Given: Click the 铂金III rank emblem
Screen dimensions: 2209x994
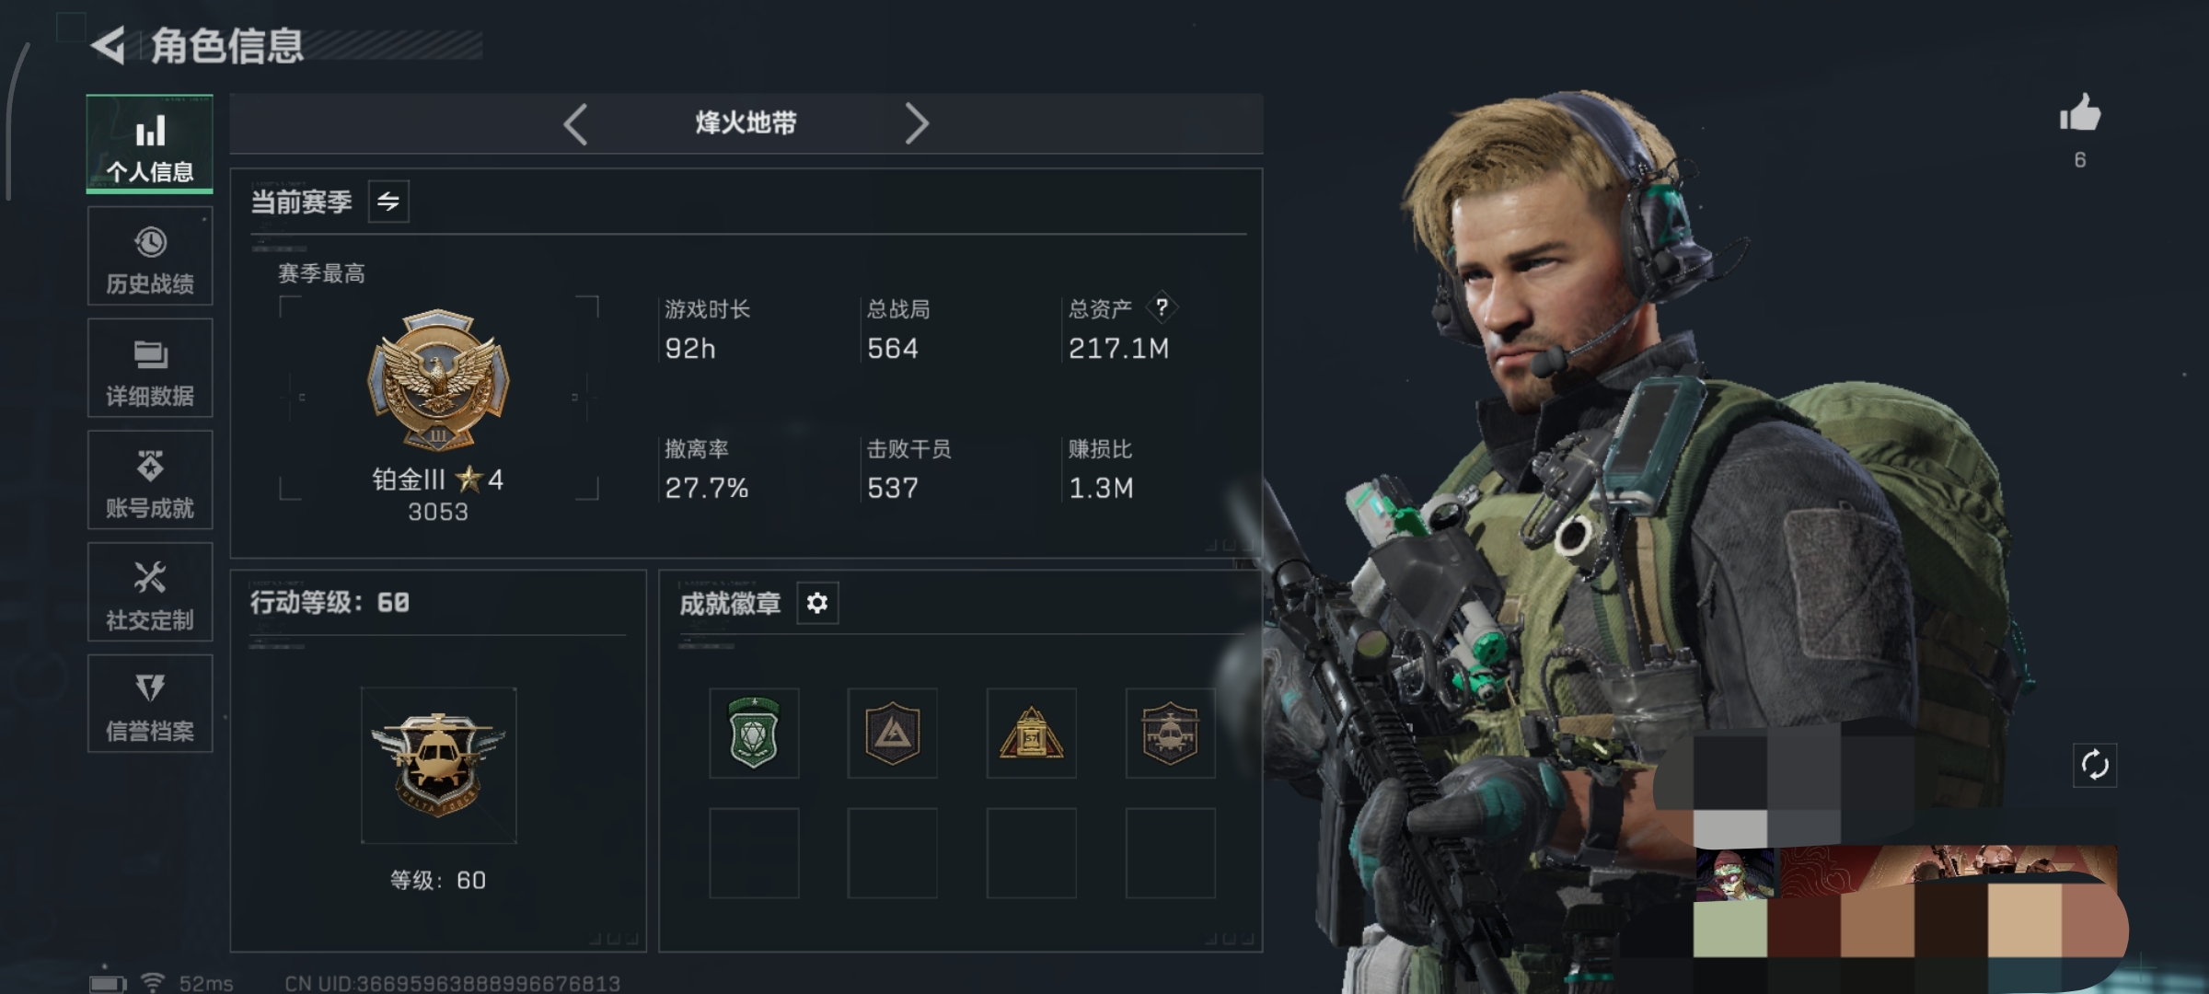Looking at the screenshot, I should pyautogui.click(x=438, y=380).
